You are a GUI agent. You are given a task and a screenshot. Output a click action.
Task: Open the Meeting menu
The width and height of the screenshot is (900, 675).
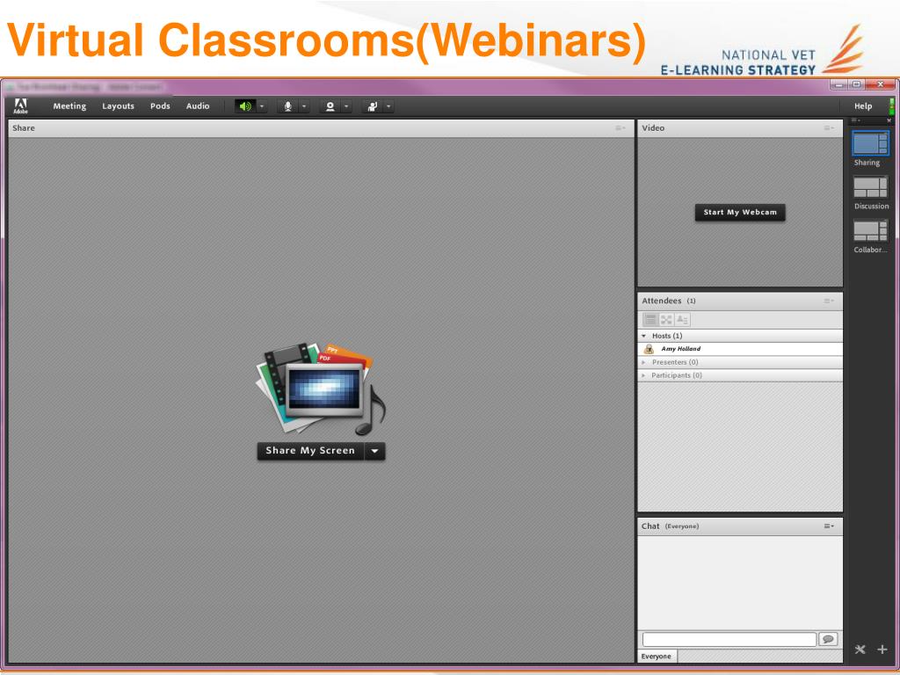point(69,106)
